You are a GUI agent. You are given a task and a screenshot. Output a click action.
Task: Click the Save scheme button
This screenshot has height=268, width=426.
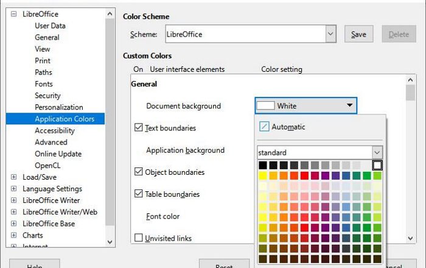[x=358, y=34]
